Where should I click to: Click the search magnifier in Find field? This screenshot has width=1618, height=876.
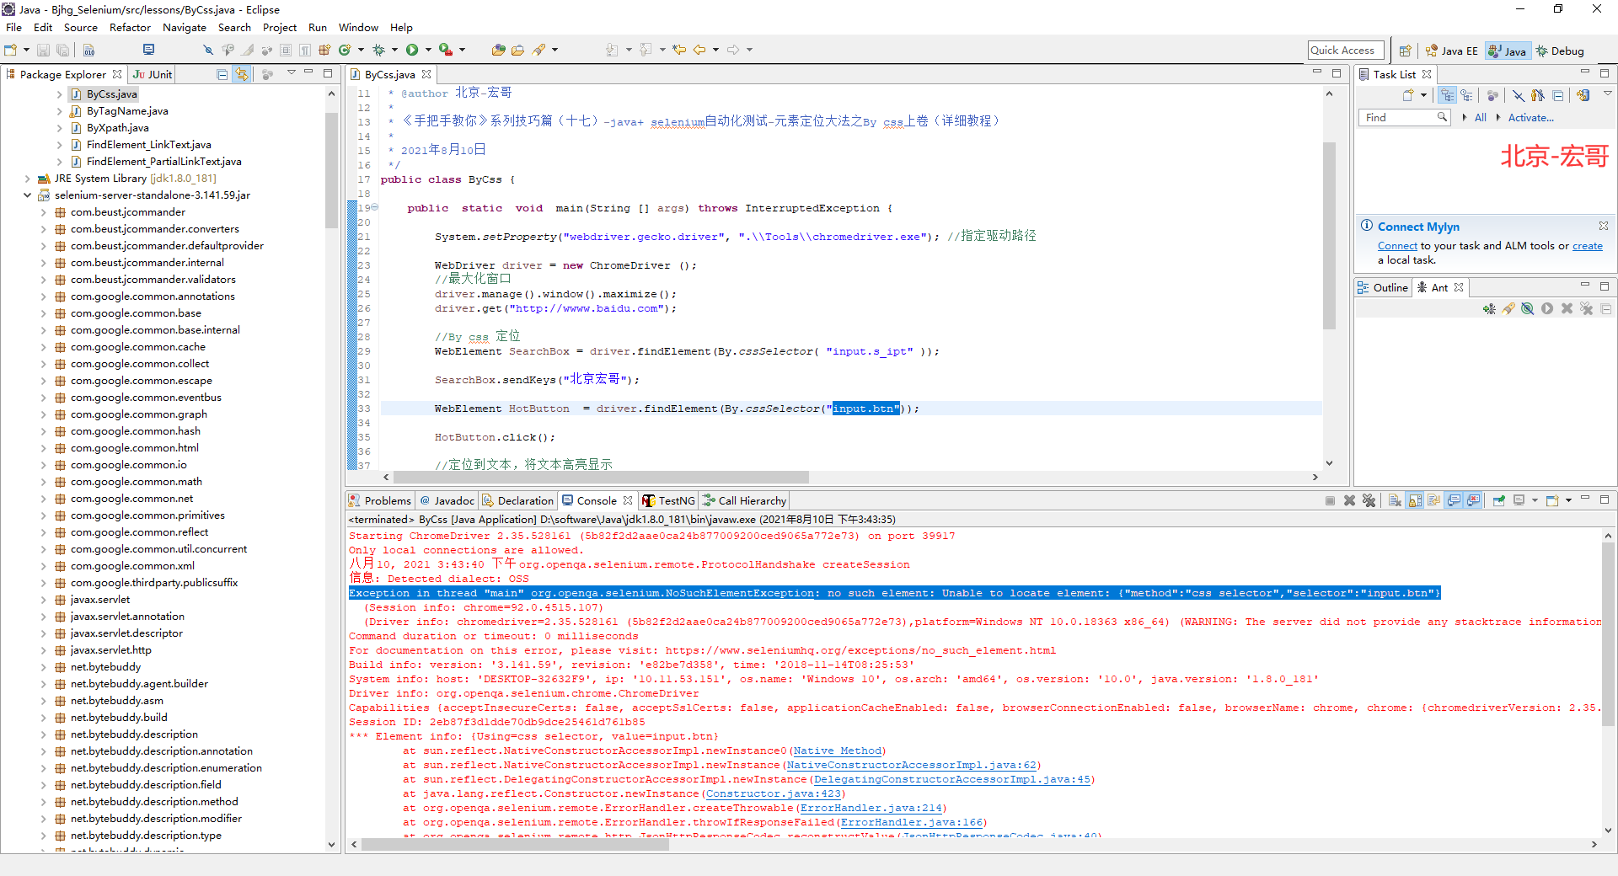(1442, 118)
